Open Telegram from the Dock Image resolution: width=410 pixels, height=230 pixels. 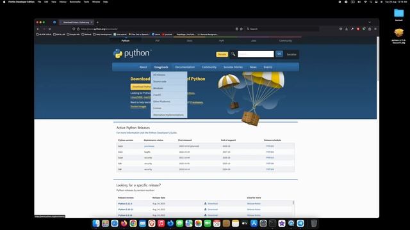click(x=300, y=224)
